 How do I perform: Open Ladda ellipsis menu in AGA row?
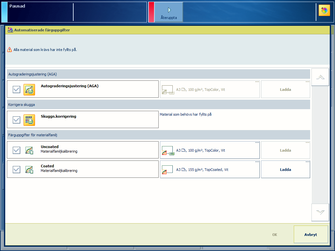(x=308, y=82)
